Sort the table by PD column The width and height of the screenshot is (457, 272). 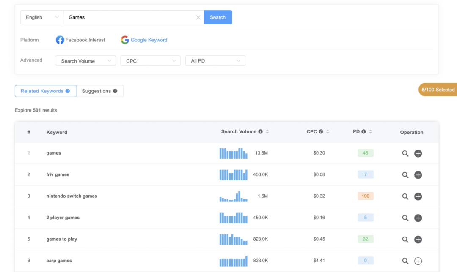[x=370, y=132]
